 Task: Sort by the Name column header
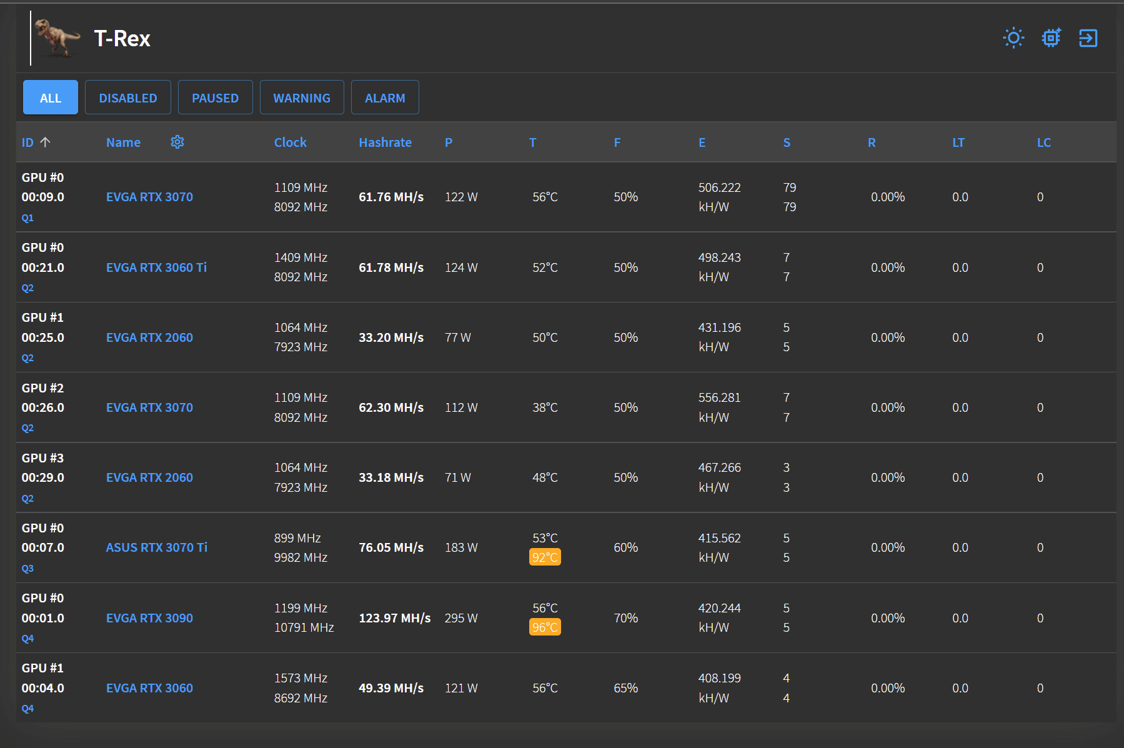point(123,142)
